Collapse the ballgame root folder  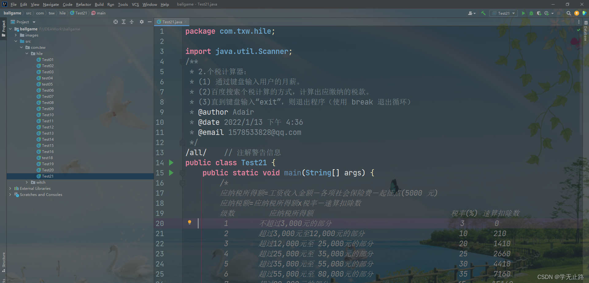10,29
